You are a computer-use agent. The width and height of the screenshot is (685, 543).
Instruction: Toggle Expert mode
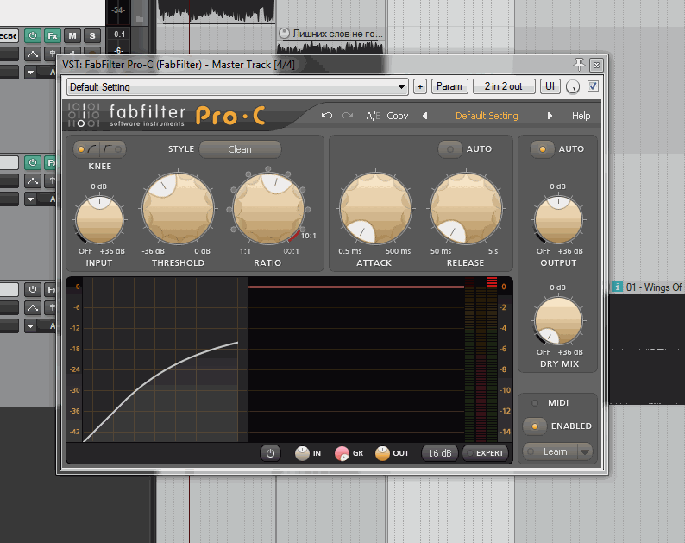(x=486, y=453)
